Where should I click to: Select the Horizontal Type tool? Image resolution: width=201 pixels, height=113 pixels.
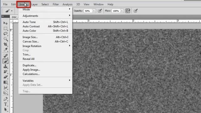[x=5, y=104]
